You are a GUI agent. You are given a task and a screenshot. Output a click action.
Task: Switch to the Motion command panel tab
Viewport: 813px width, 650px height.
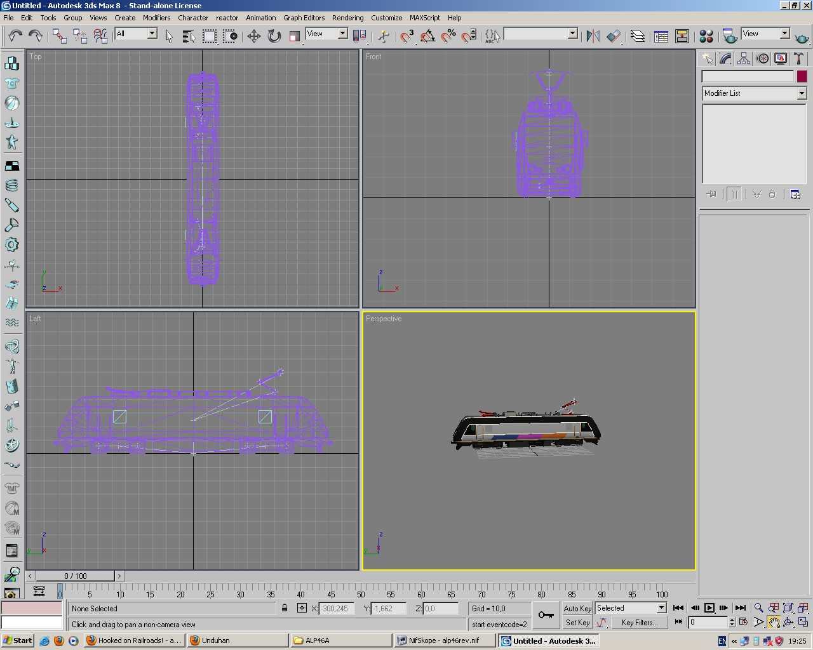(762, 58)
